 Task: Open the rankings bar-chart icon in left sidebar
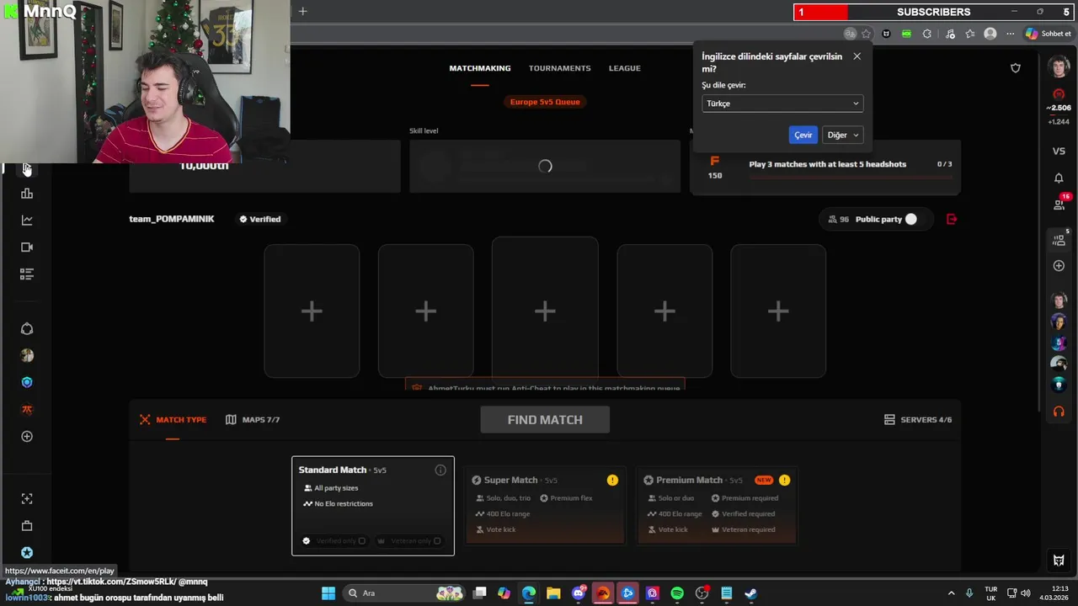tap(27, 194)
